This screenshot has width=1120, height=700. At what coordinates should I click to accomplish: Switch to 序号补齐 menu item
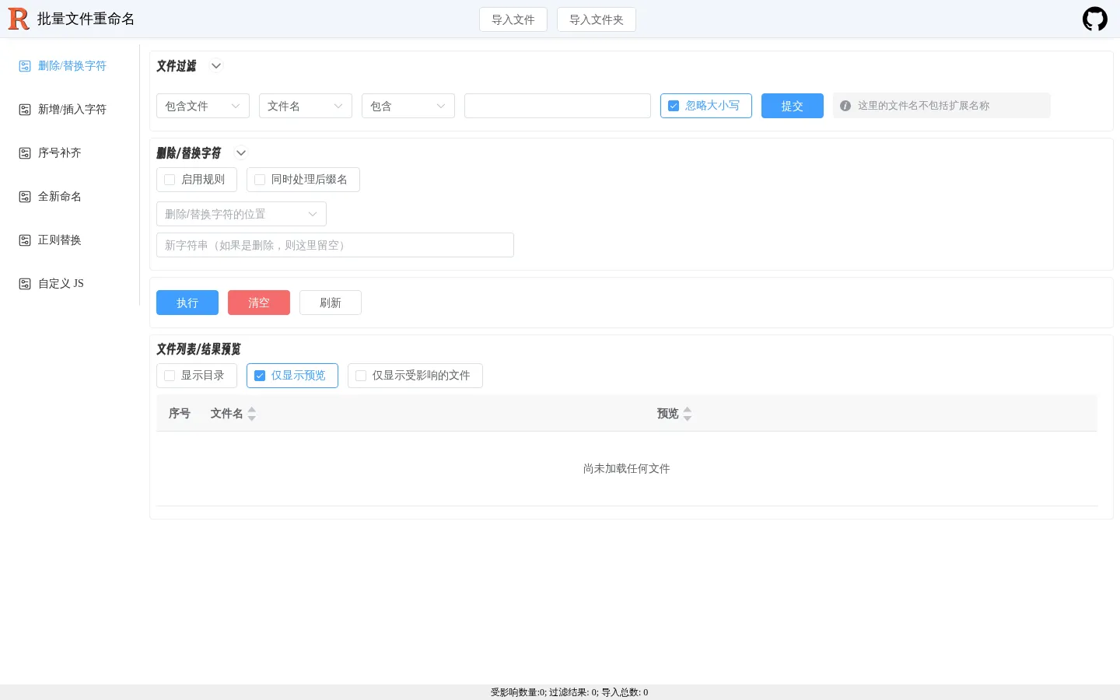pos(70,153)
